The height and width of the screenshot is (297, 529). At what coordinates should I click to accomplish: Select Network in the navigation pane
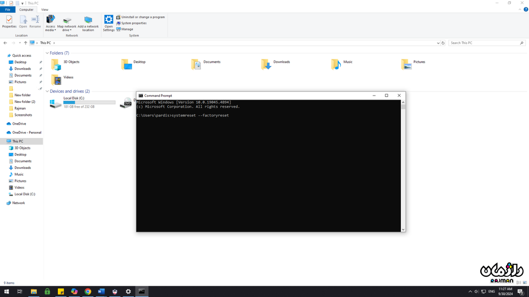(19, 203)
